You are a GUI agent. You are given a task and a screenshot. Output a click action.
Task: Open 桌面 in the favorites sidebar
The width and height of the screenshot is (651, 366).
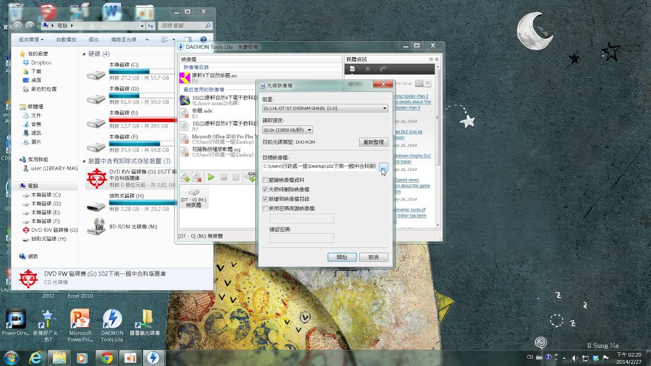(36, 80)
